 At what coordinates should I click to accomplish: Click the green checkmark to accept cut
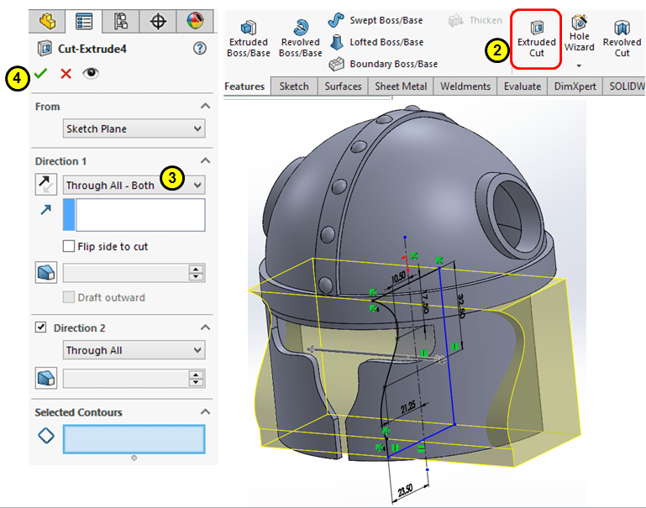(40, 74)
